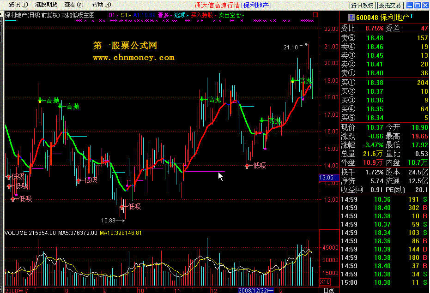Maximize the 通达信 window
430x293 pixels.
pyautogui.click(x=418, y=5)
